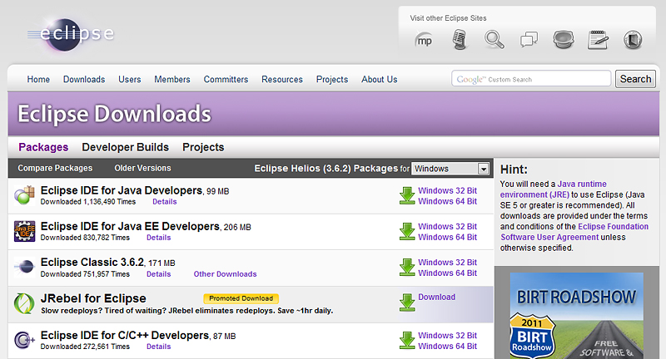Viewport: 666px width, 359px height.
Task: Open Eclipse IDE for Java Developers title
Action: (x=122, y=190)
